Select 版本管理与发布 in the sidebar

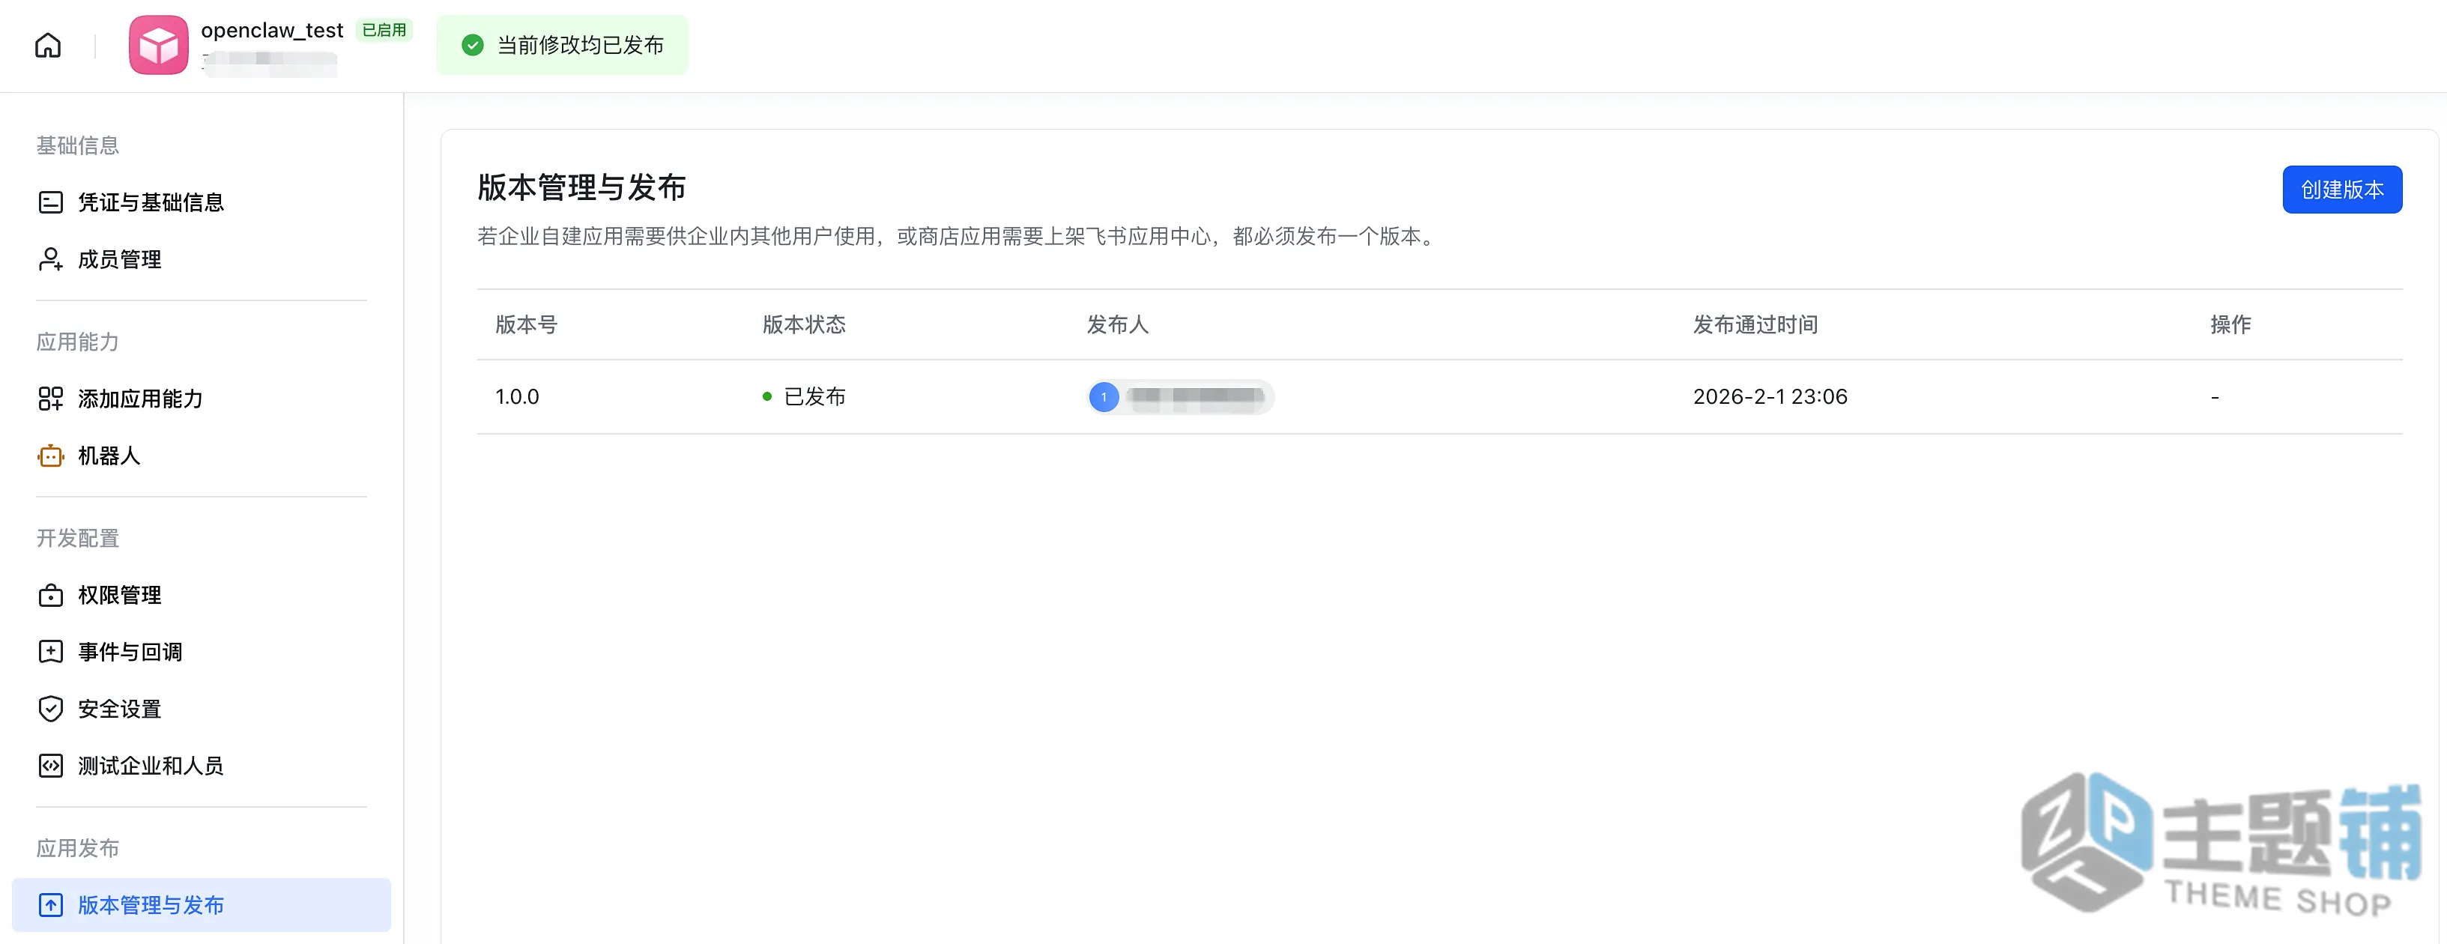coord(202,905)
